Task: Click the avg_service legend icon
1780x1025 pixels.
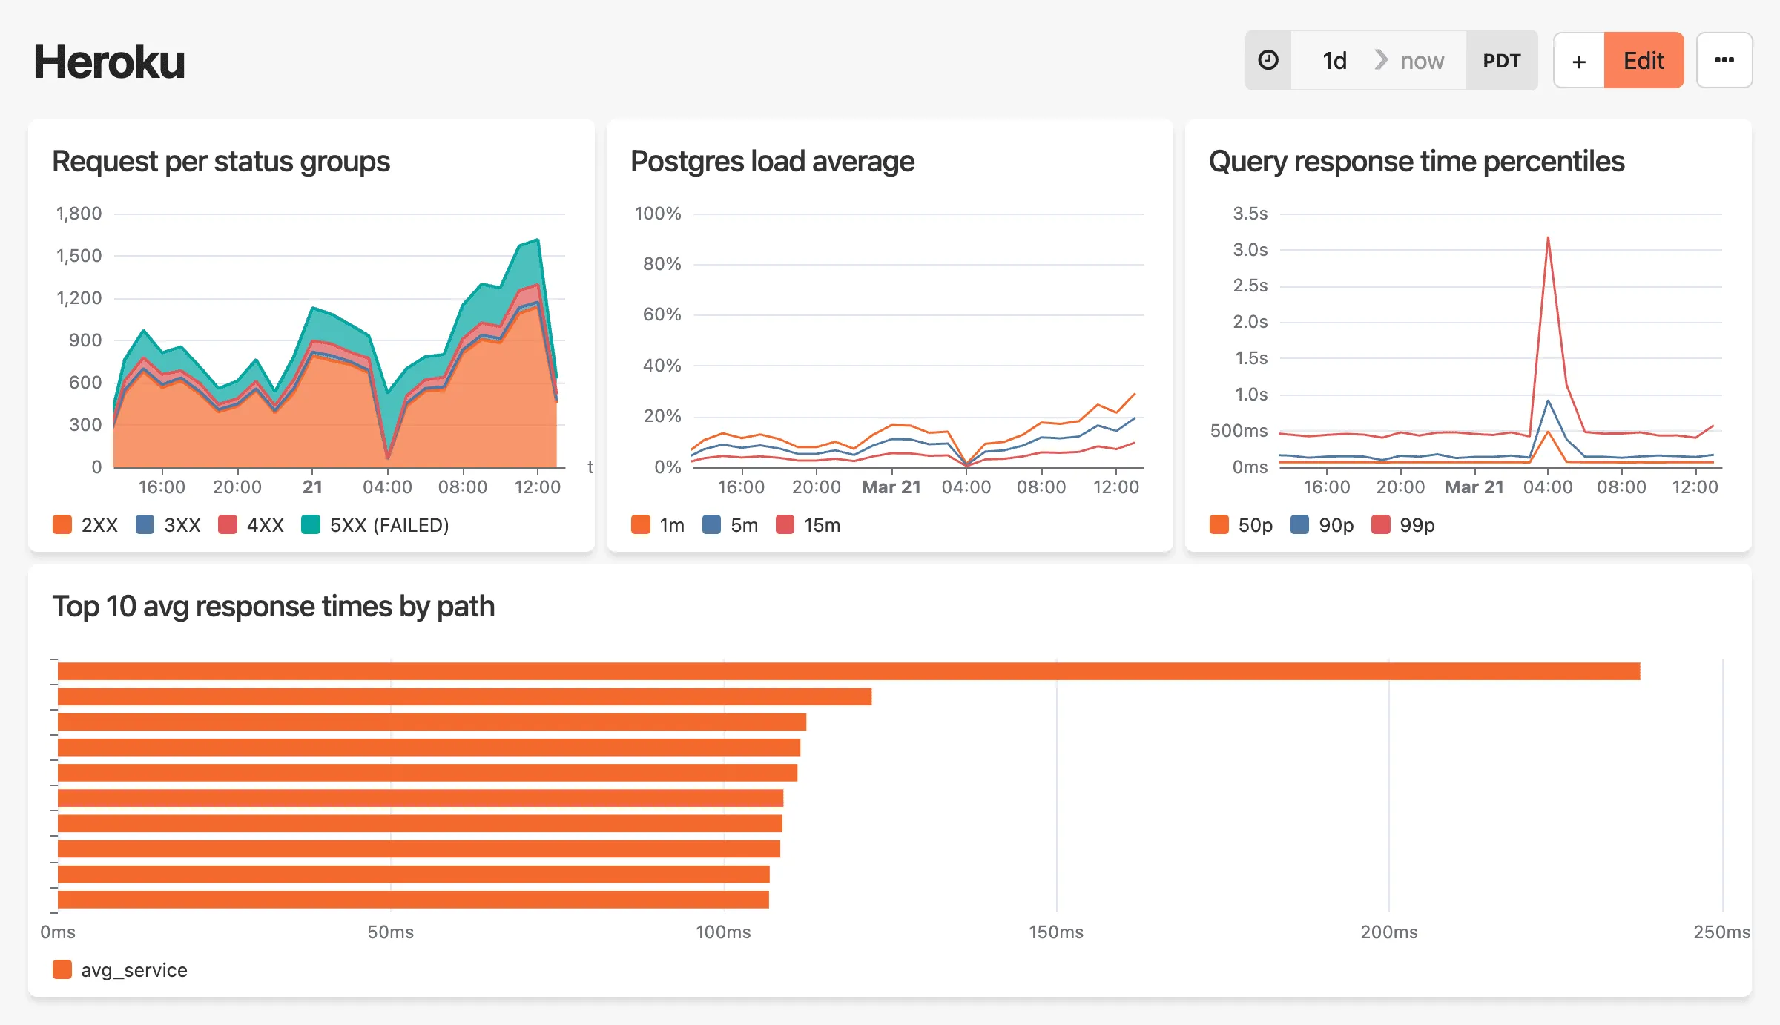Action: click(62, 969)
